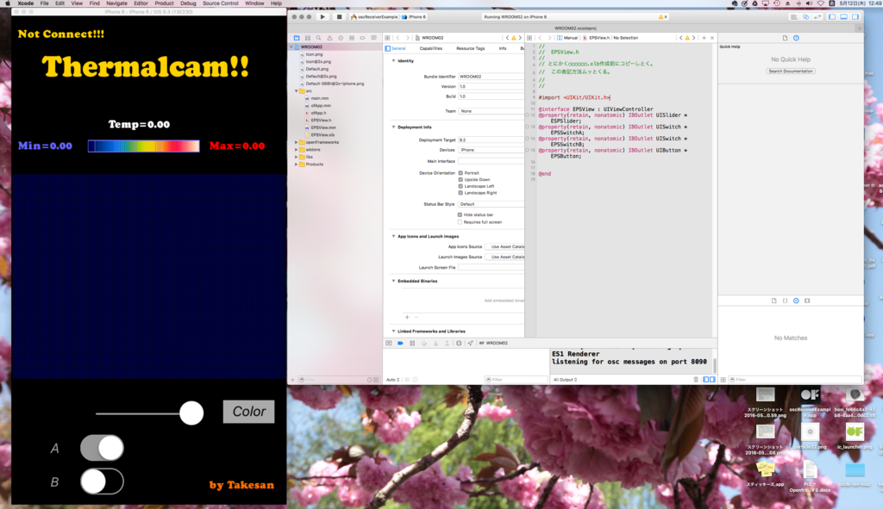Open the Test navigator diamond icon
Viewport: 883px width, 509px height.
point(341,38)
